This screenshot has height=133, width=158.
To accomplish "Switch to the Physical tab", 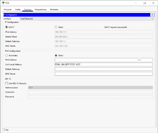I will pos(8,10).
